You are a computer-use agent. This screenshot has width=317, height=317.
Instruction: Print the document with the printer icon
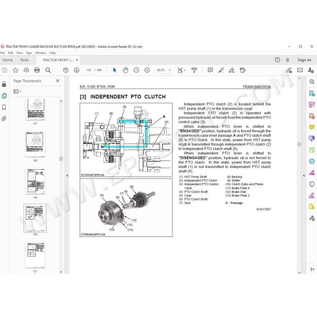pyautogui.click(x=37, y=70)
